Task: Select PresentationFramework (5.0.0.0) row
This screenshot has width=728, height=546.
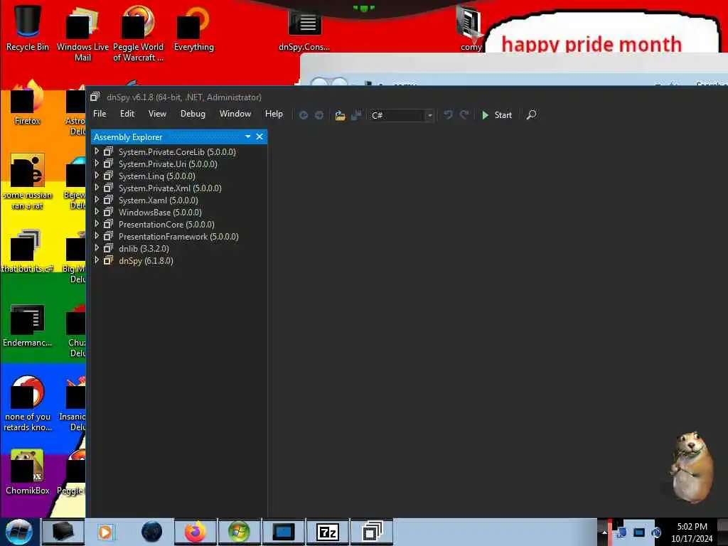Action: point(179,236)
